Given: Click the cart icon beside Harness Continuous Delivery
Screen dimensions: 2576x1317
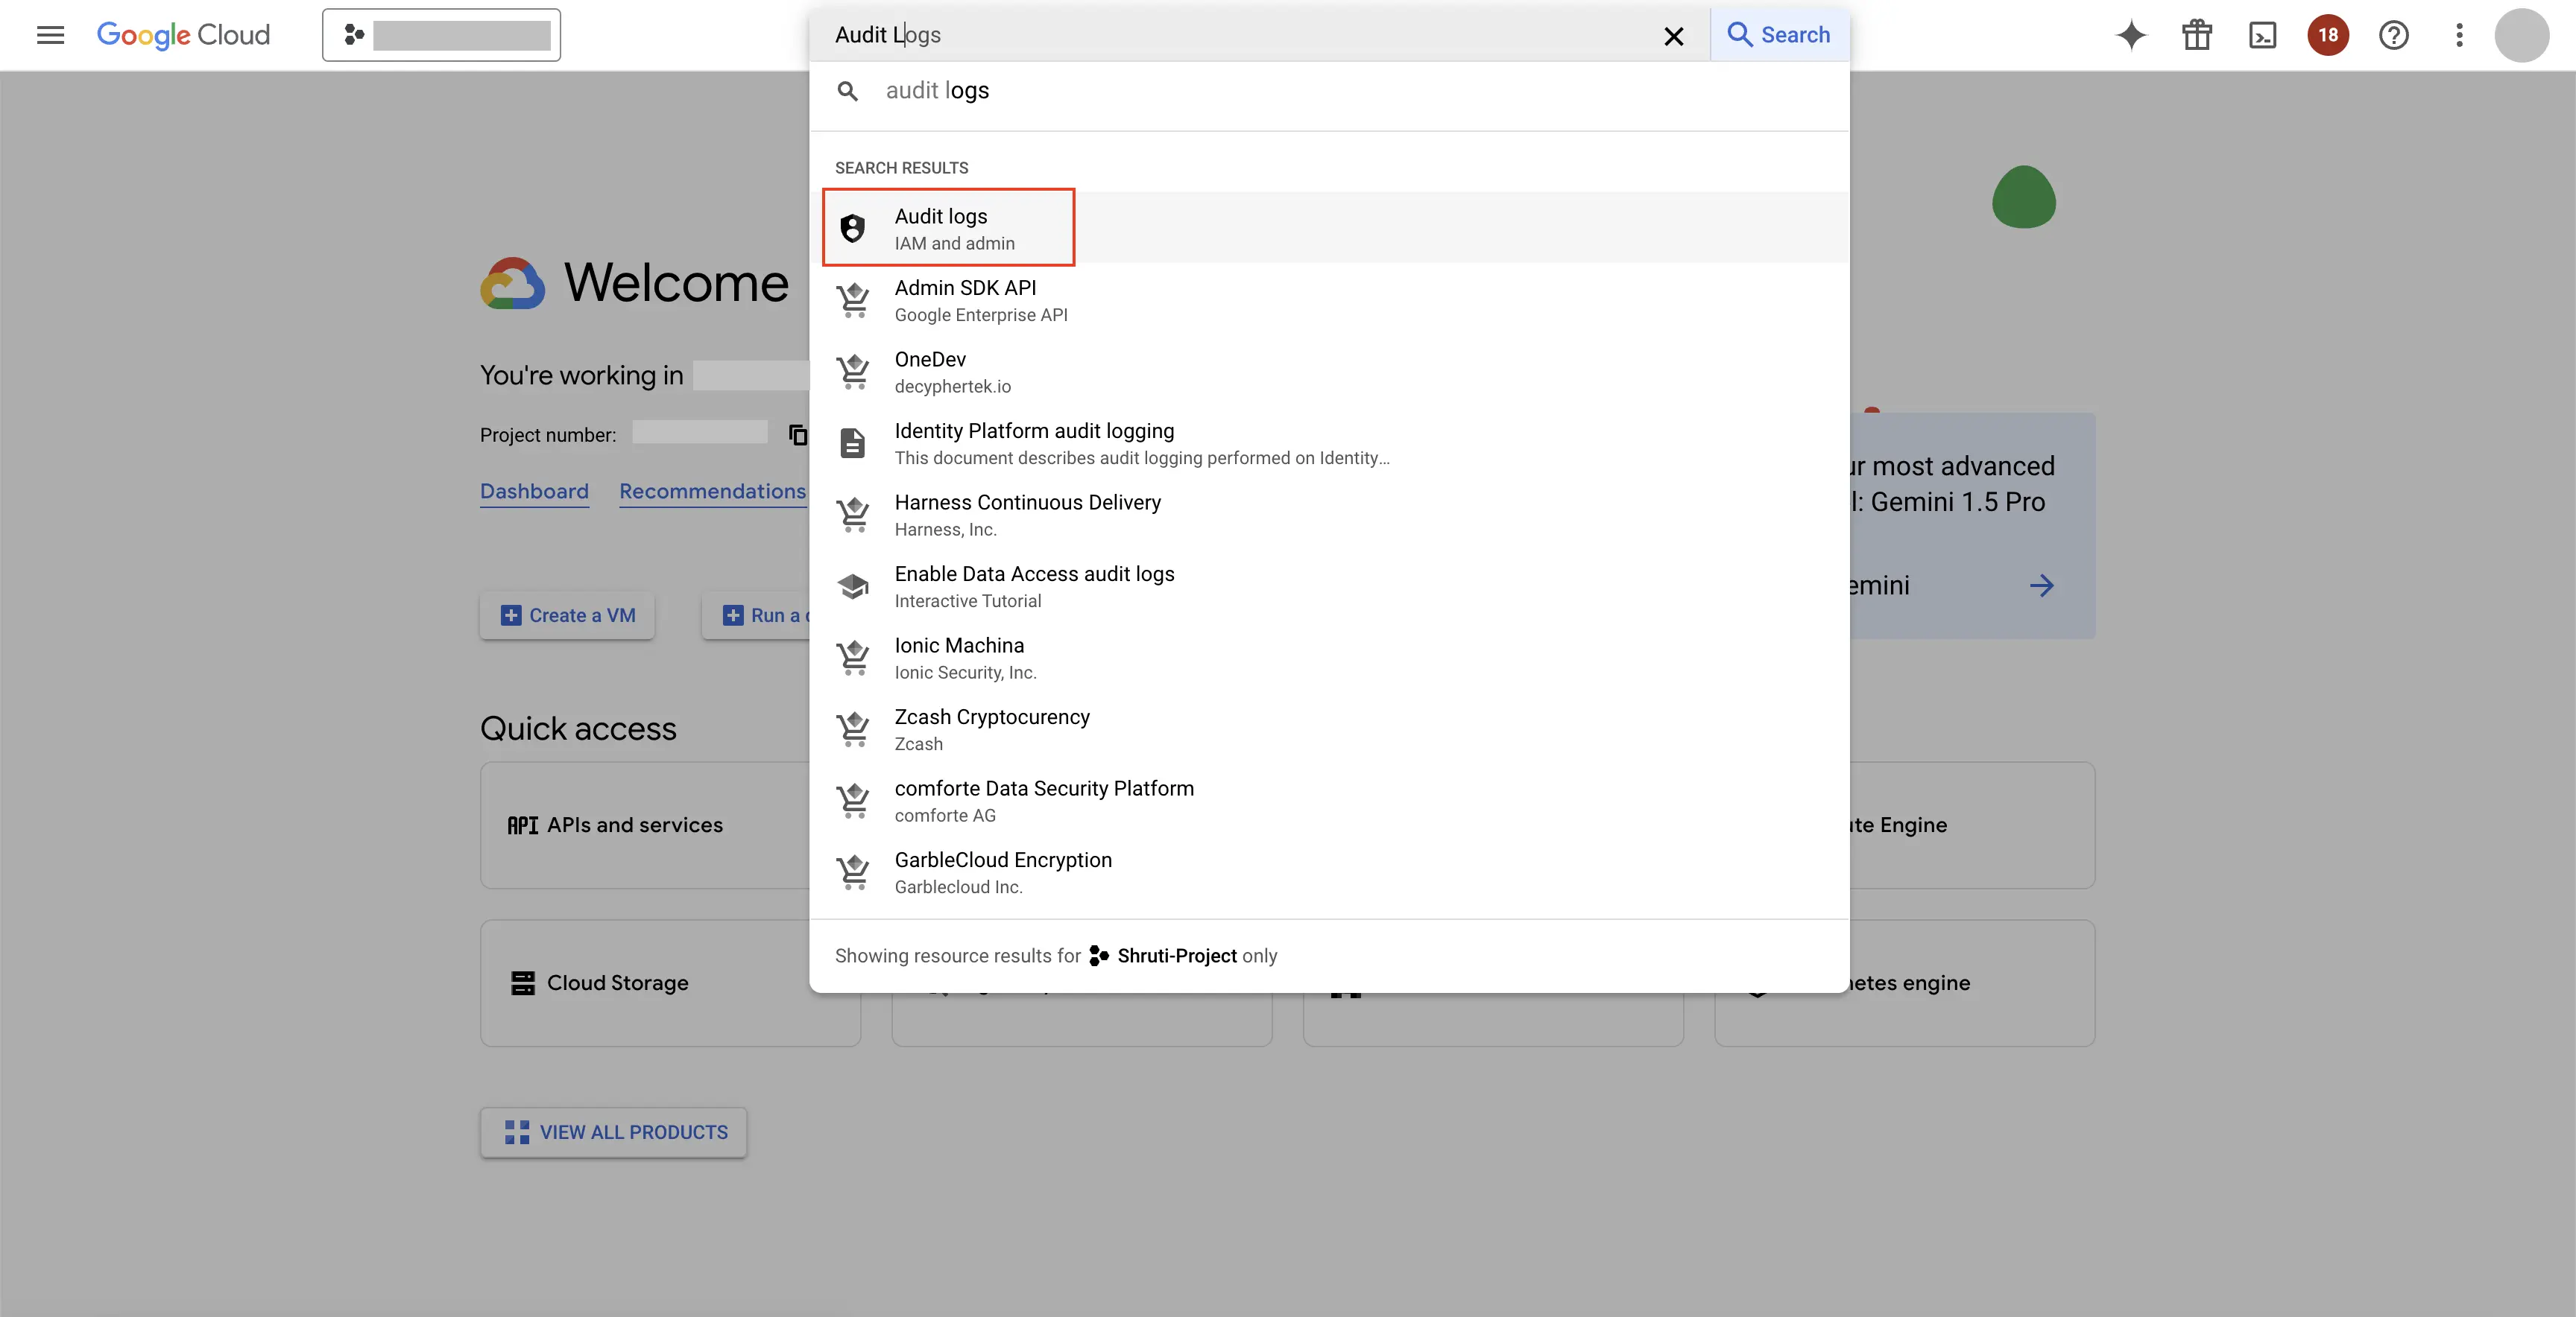Looking at the screenshot, I should tap(853, 515).
